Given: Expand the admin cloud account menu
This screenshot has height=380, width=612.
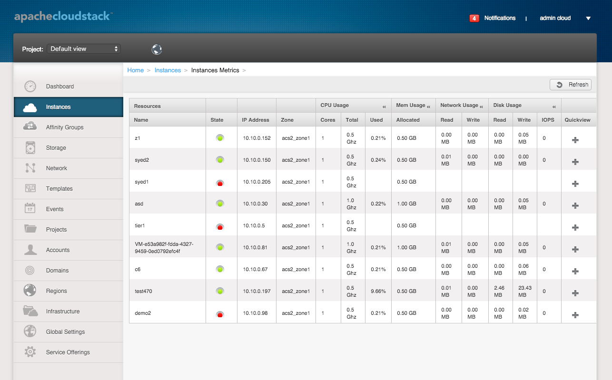Looking at the screenshot, I should [555, 18].
